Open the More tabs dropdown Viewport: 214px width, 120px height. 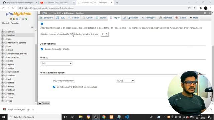point(194,18)
